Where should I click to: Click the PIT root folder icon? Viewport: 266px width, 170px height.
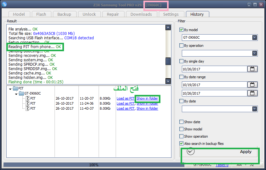[x=15, y=88]
